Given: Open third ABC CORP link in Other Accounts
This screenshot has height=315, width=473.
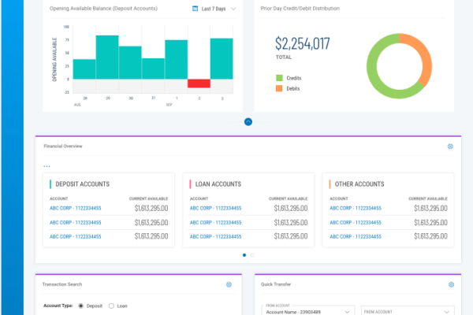Looking at the screenshot, I should click(356, 236).
